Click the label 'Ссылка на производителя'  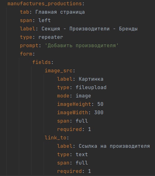click(x=114, y=146)
